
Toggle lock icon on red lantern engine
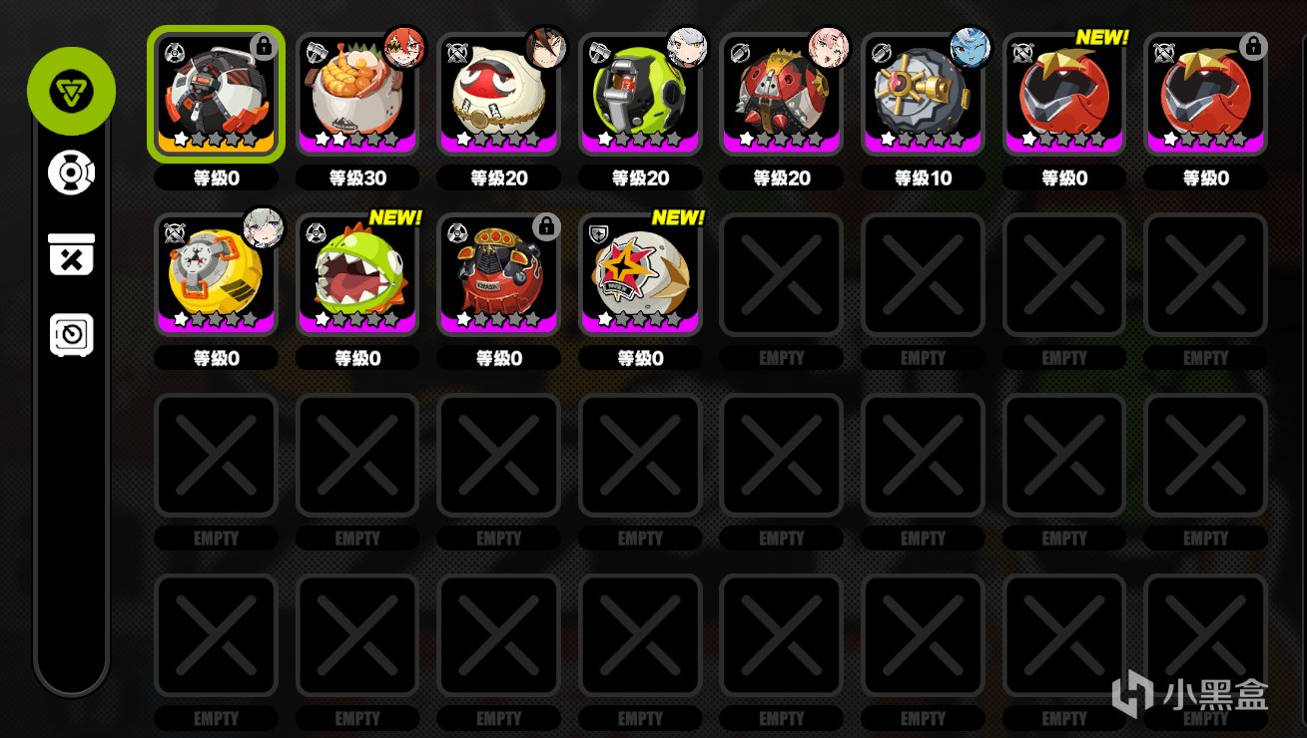coord(545,226)
